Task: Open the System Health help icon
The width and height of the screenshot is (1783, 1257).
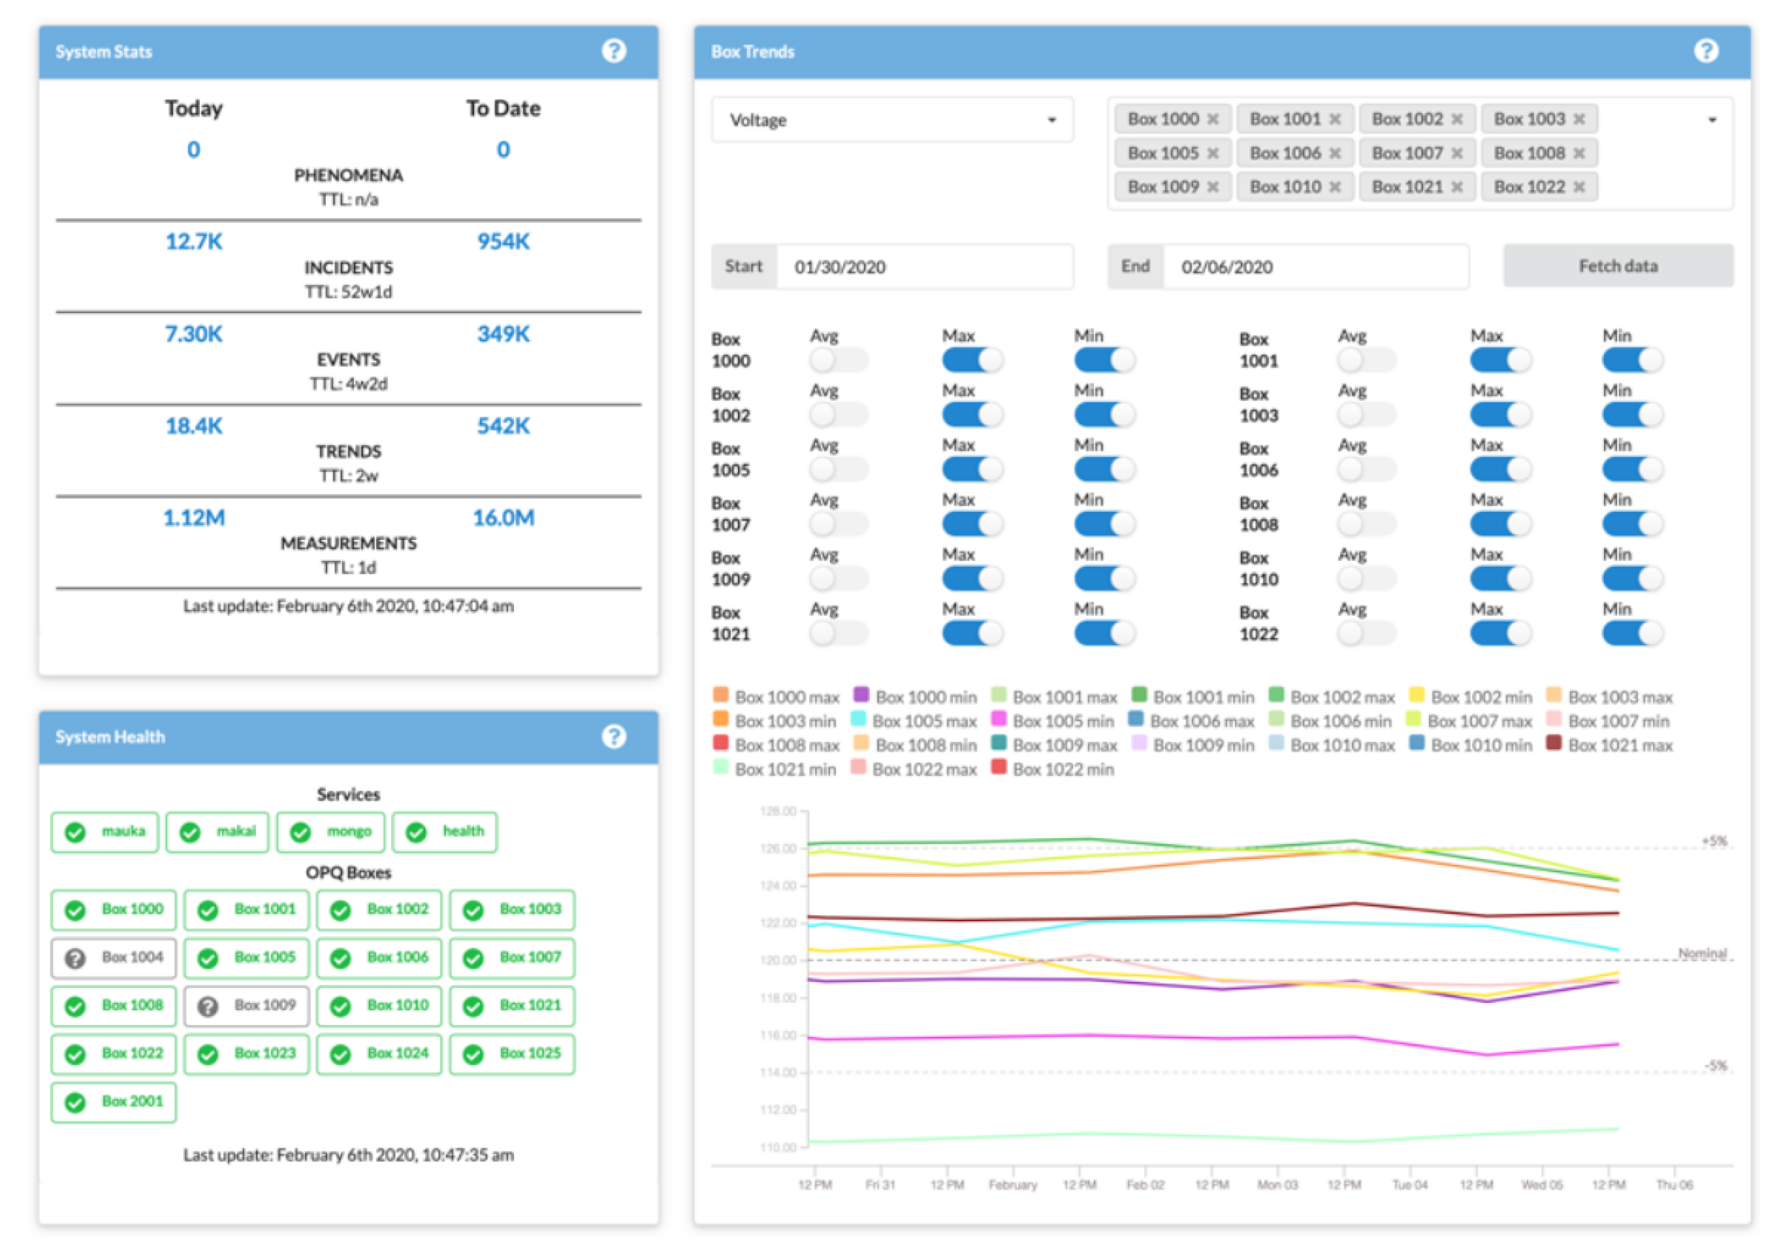Action: pos(613,736)
